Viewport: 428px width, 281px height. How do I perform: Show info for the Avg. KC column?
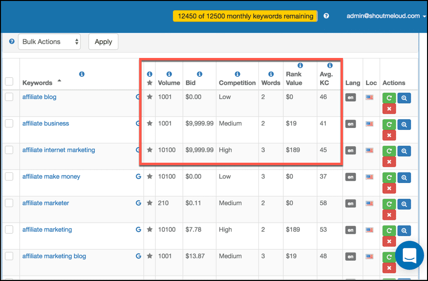[x=330, y=65]
